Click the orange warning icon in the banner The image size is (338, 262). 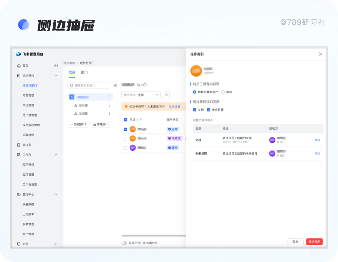[x=126, y=106]
